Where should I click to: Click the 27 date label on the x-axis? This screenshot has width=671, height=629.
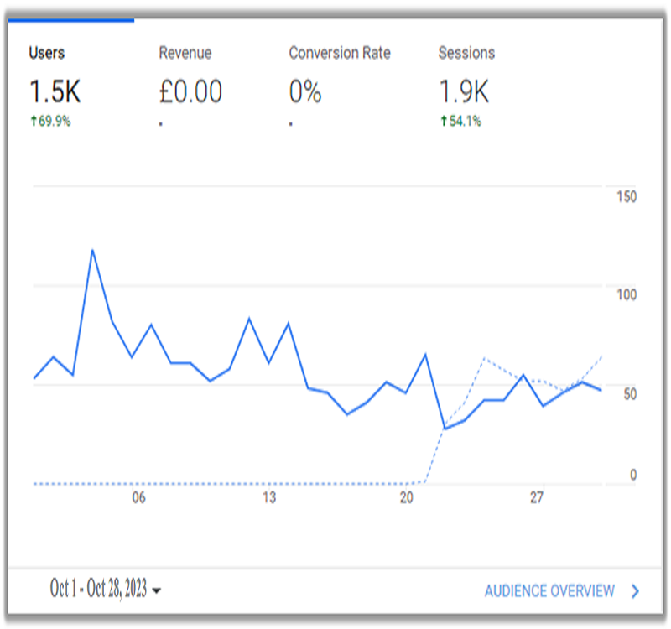point(537,498)
